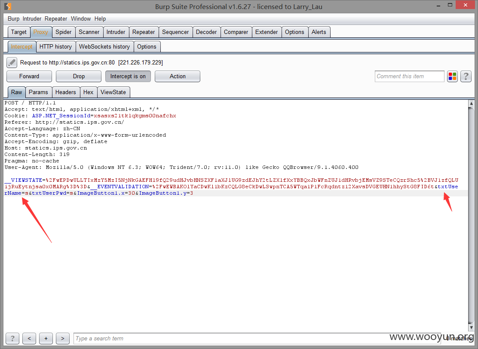Click the Cookie header line
Viewport: 478px width, 349px height.
click(90, 116)
